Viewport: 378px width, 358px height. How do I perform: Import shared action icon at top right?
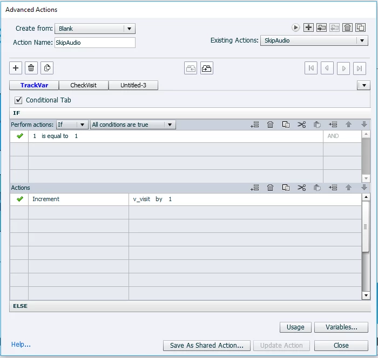[x=322, y=27]
